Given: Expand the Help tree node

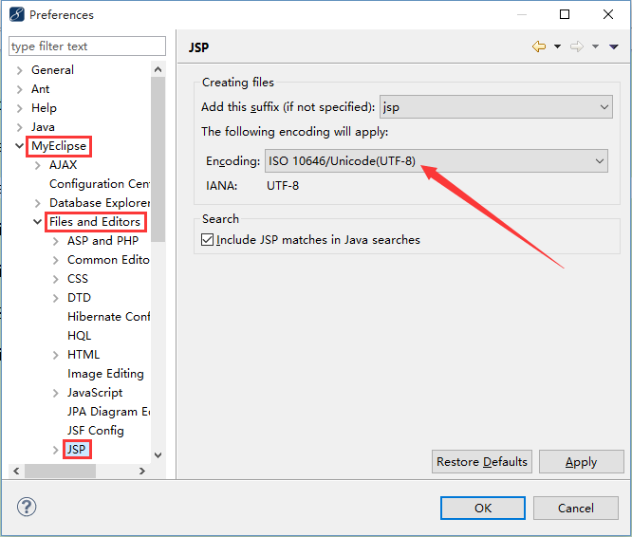Looking at the screenshot, I should tap(19, 108).
